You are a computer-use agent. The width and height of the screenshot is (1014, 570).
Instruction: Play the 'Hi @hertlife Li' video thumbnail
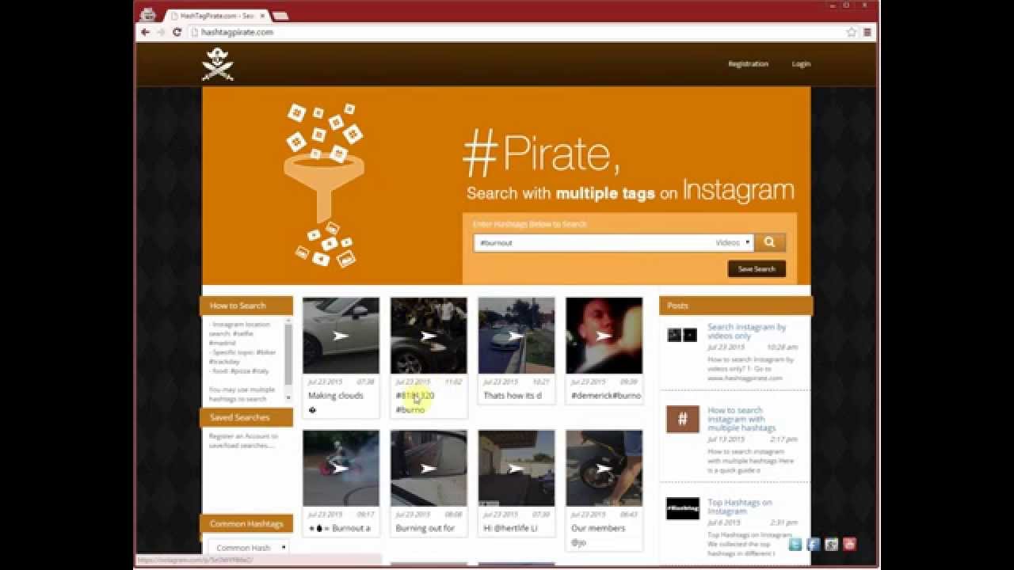tap(517, 469)
